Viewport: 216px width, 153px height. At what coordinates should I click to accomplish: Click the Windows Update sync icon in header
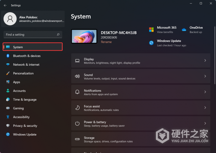pos(152,43)
